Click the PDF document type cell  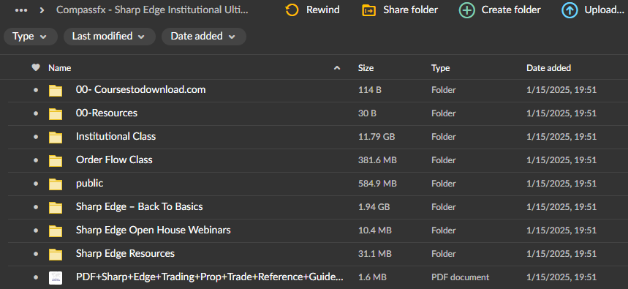click(x=460, y=277)
